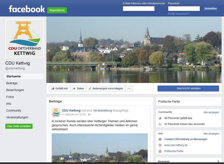Focus the E-Mail-Adresse oder Handynummer field
This screenshot has height=164, width=224.
pos(139,8)
